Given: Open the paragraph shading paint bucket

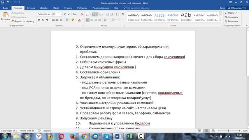Looking at the screenshot, I should 113,20.
